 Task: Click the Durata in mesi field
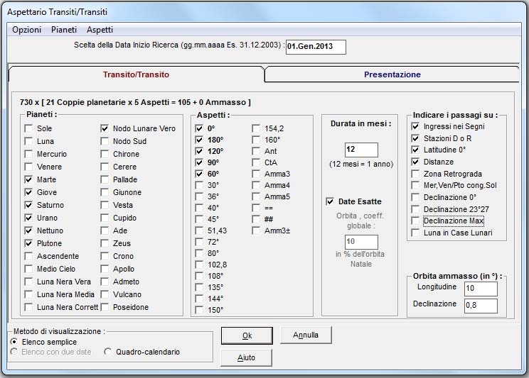pyautogui.click(x=360, y=150)
